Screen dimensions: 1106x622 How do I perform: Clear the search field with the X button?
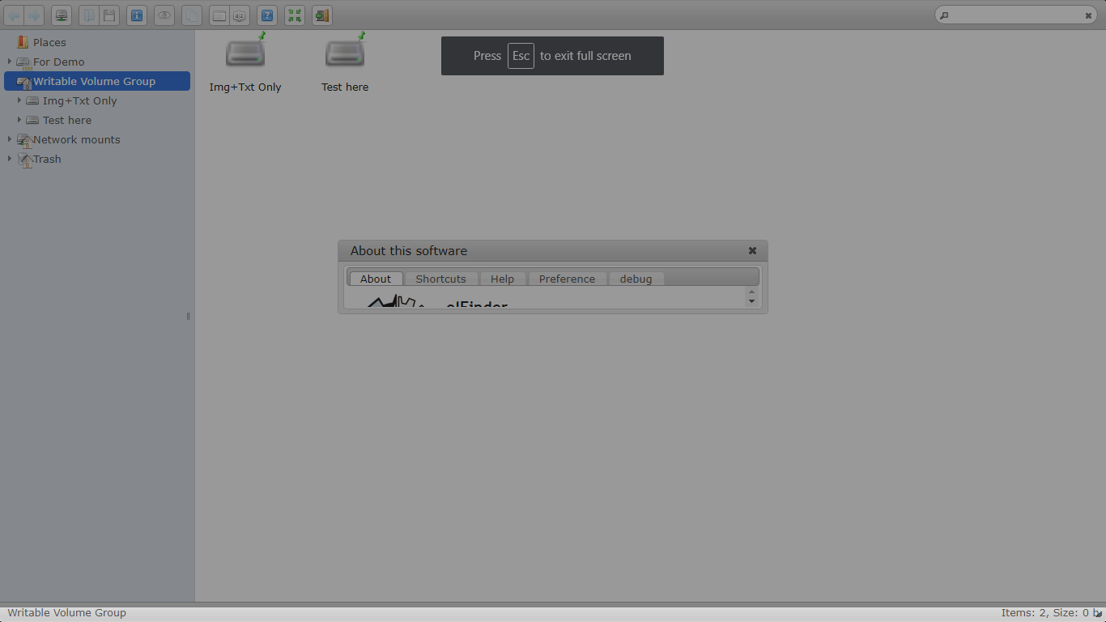pyautogui.click(x=1088, y=15)
